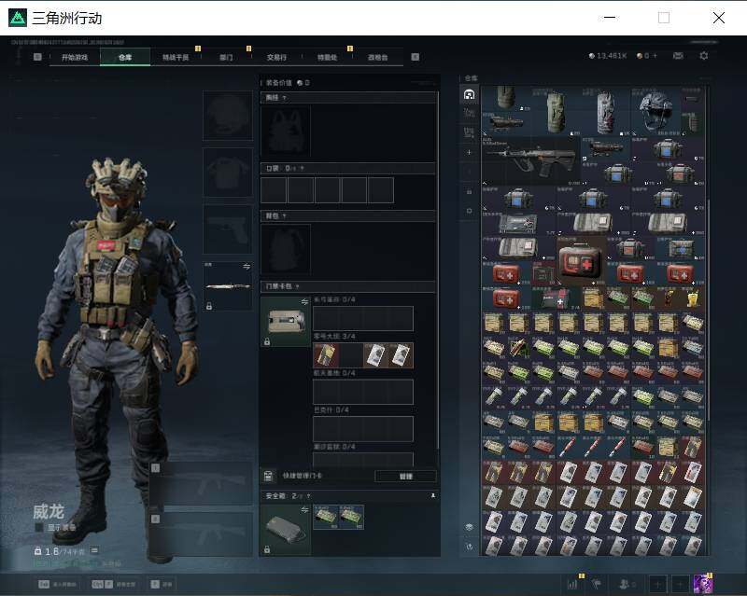Open the mail inbox icon
This screenshot has width=747, height=596.
[x=678, y=56]
